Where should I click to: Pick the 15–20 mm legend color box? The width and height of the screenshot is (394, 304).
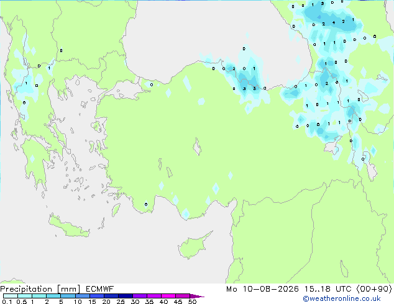pos(96,296)
